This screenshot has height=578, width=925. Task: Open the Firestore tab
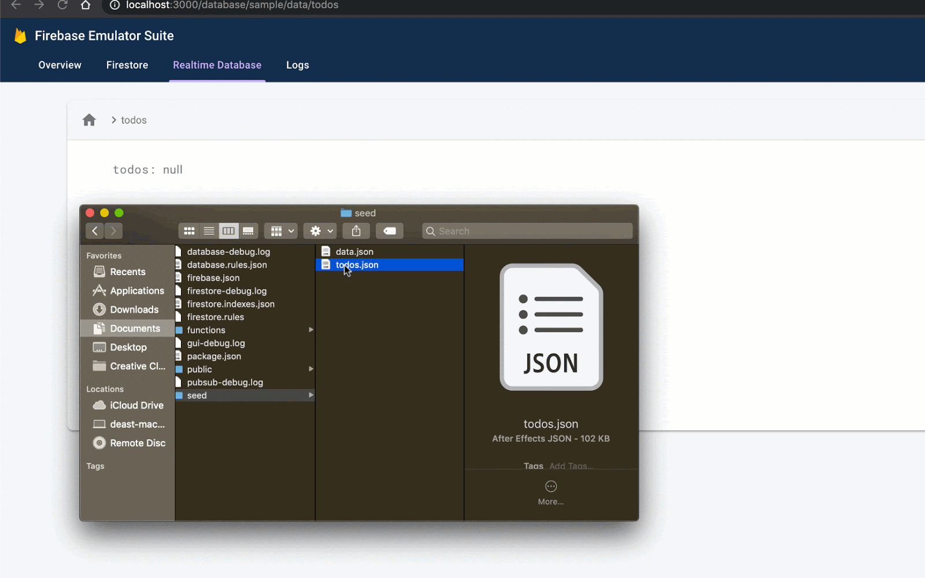pos(127,65)
